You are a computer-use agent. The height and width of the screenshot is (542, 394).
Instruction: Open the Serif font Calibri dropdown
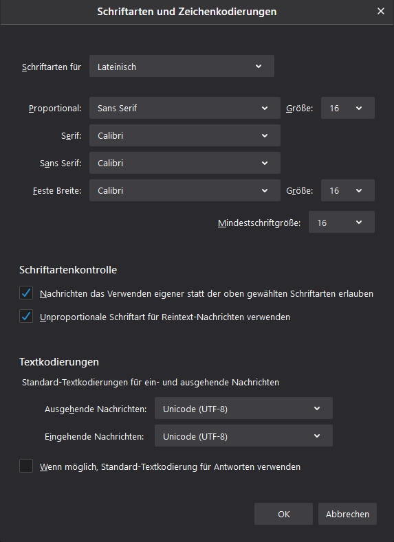tap(185, 135)
